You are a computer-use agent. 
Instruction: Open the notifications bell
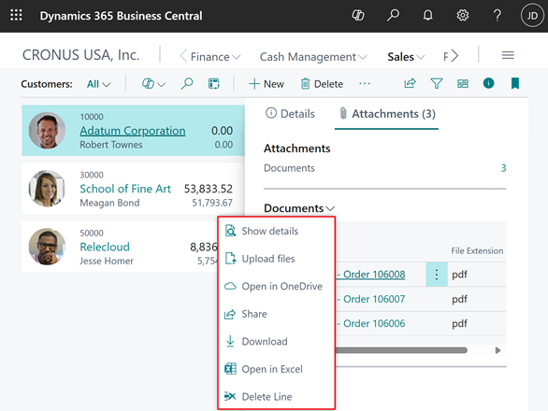[427, 15]
